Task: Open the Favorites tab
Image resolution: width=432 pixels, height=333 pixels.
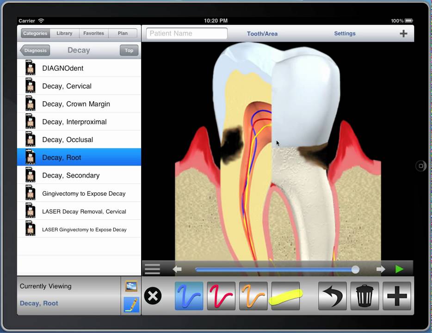Action: point(94,33)
